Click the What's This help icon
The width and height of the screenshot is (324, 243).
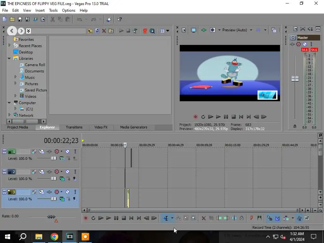119,19
